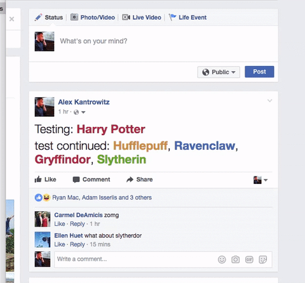The height and width of the screenshot is (283, 305).
Task: Like Alex Kantrowitz's Harry Potter post
Action: tap(45, 180)
